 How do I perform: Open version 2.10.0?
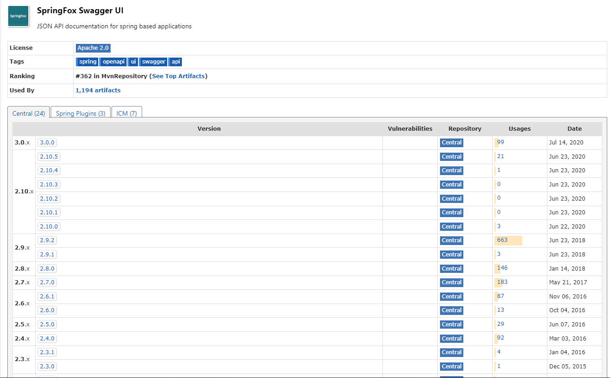(x=49, y=227)
